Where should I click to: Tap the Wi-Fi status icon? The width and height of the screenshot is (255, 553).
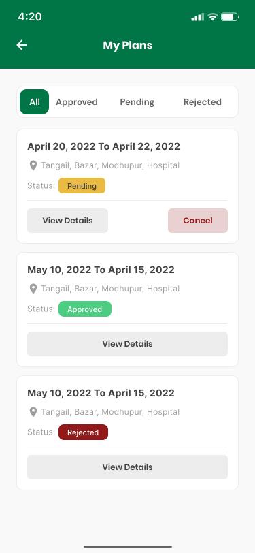click(213, 16)
